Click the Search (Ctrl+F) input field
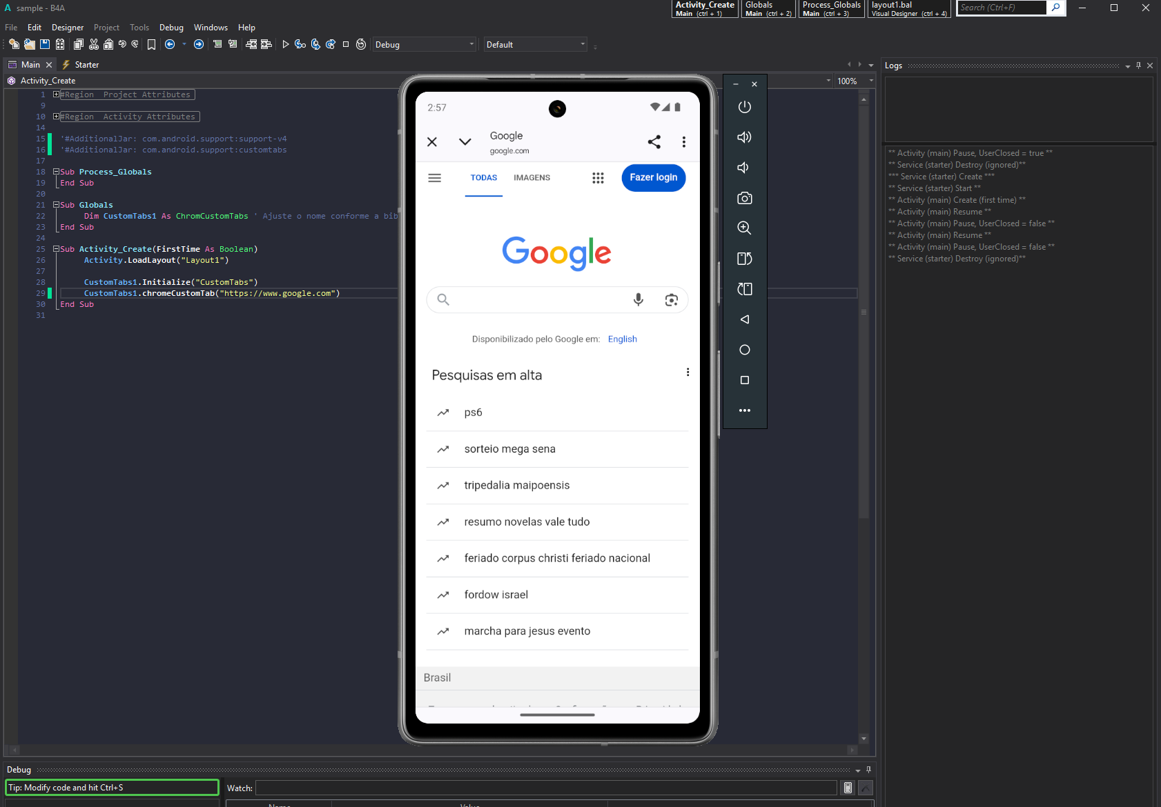This screenshot has height=807, width=1161. [1002, 8]
